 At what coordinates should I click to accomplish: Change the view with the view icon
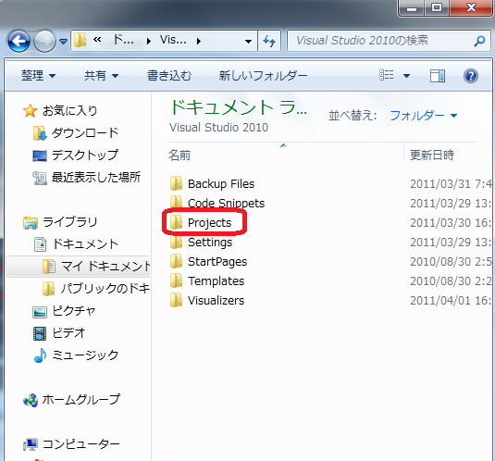click(x=387, y=75)
